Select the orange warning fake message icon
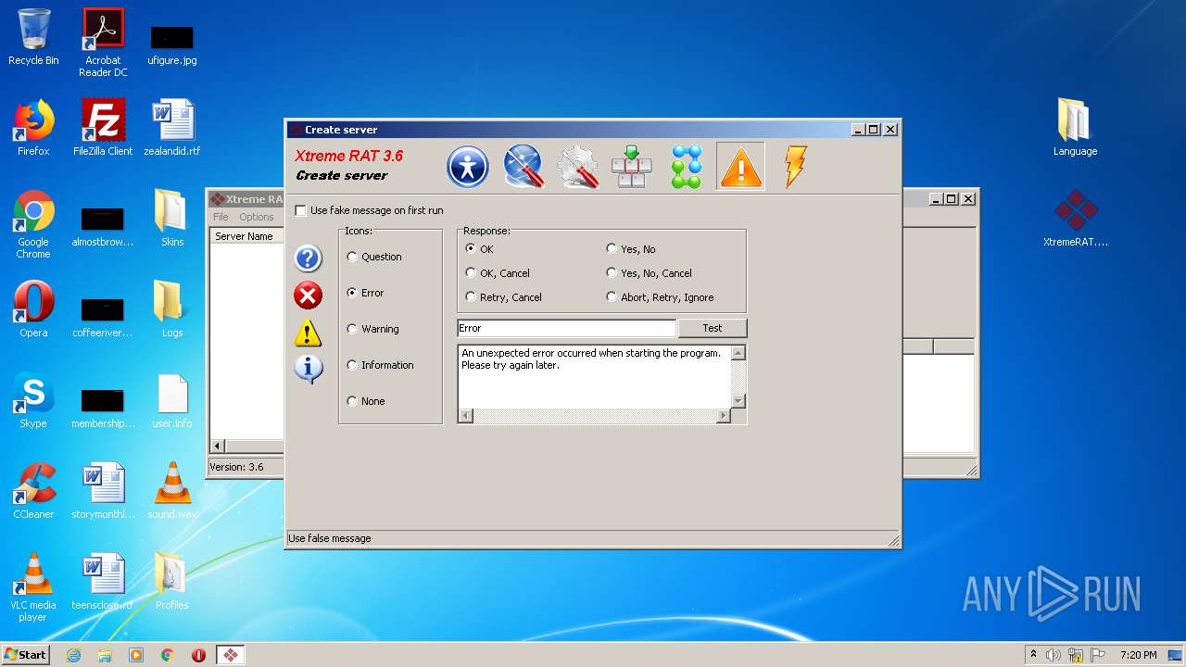 point(740,167)
